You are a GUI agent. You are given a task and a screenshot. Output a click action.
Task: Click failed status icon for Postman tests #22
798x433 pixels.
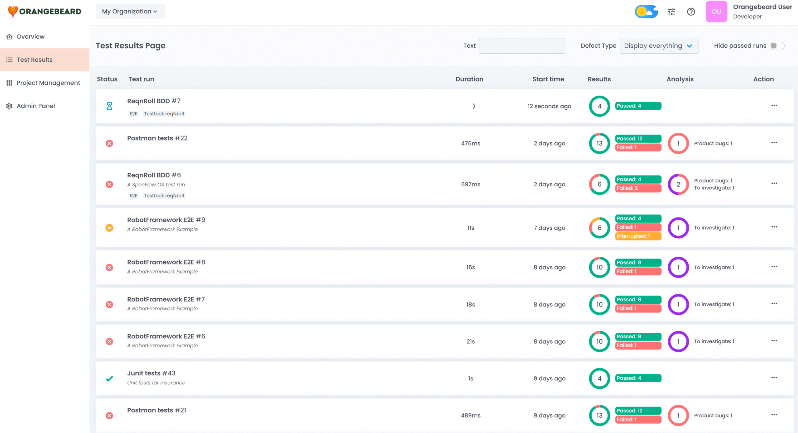pos(109,143)
